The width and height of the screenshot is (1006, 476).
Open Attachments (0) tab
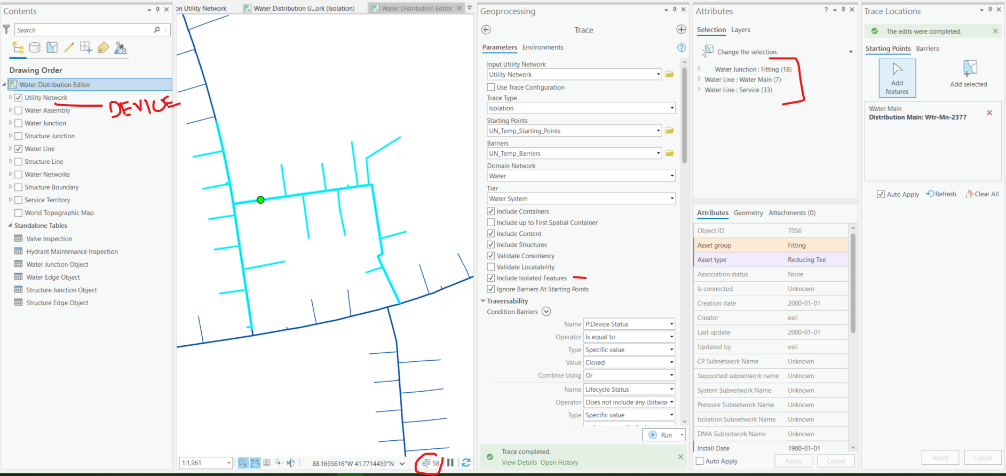pyautogui.click(x=792, y=213)
